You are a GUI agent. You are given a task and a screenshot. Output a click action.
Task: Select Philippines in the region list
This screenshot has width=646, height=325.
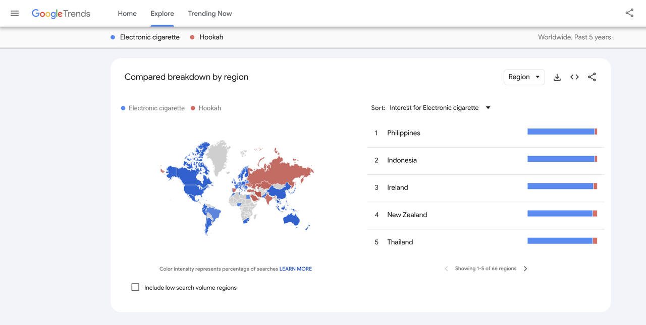pos(403,133)
